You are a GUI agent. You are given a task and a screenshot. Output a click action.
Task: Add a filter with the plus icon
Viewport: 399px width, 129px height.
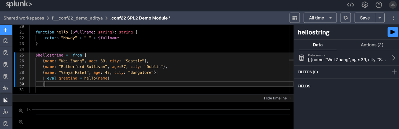point(394,72)
